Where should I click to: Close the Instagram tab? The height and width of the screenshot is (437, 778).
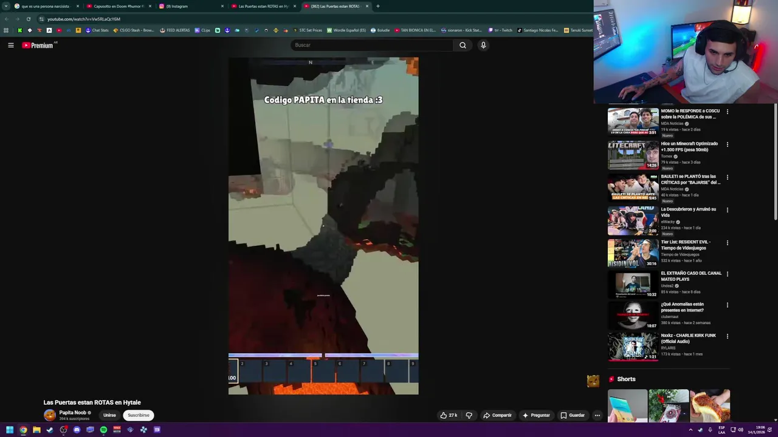coord(222,6)
